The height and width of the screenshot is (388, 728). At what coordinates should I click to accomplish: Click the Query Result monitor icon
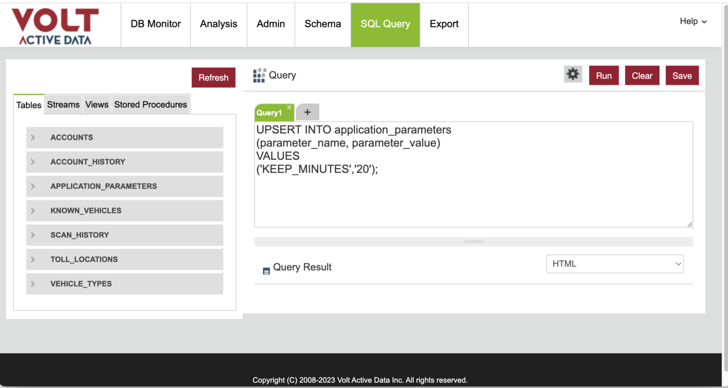[266, 270]
